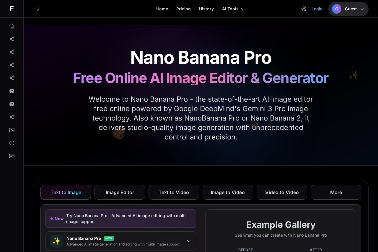Go to the Pricing page
Screen dimensions: 378x252
point(183,9)
